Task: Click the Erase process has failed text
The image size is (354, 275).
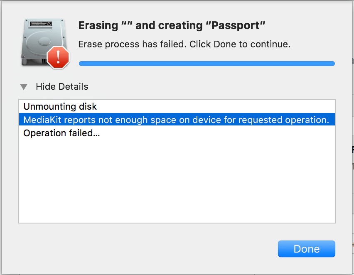Action: [132, 44]
